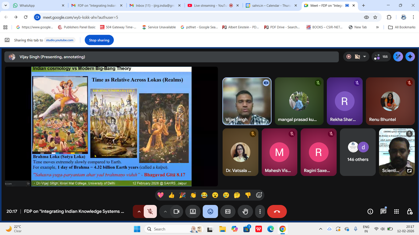
Task: Open the more options three-dot menu
Action: click(260, 211)
